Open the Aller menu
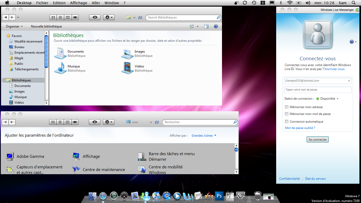This screenshot has width=361, height=203. coord(96,3)
